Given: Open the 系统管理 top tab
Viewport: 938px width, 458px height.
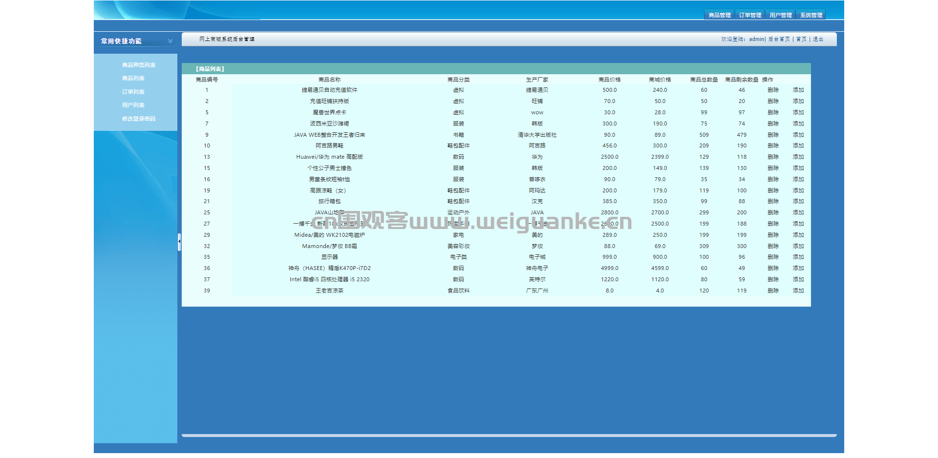Looking at the screenshot, I should point(811,15).
